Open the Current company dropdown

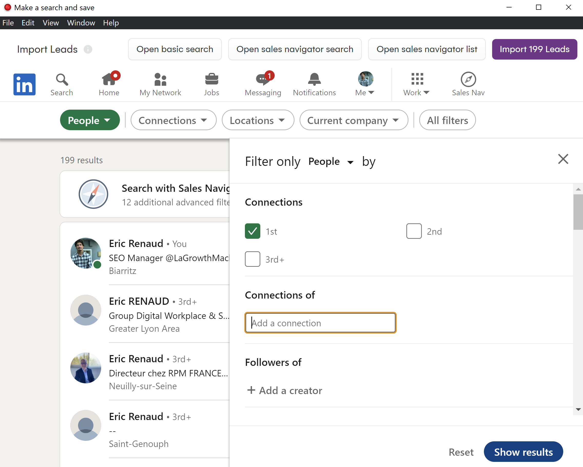click(x=353, y=120)
